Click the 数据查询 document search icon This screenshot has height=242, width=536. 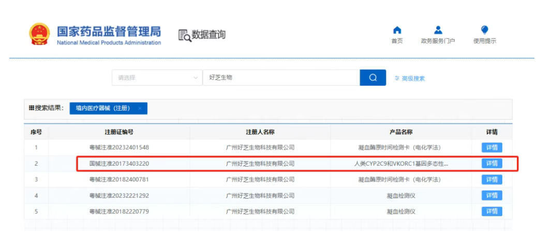[184, 35]
